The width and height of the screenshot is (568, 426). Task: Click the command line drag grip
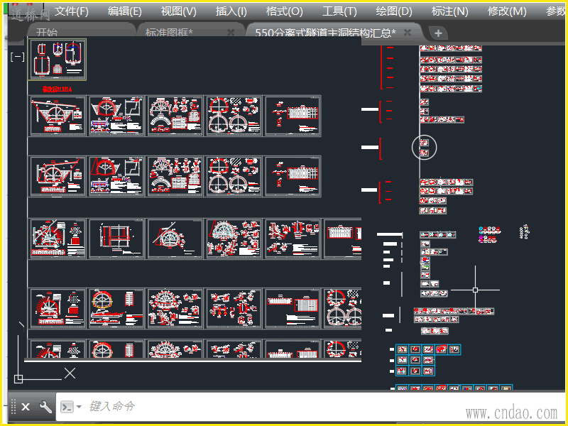pos(13,407)
